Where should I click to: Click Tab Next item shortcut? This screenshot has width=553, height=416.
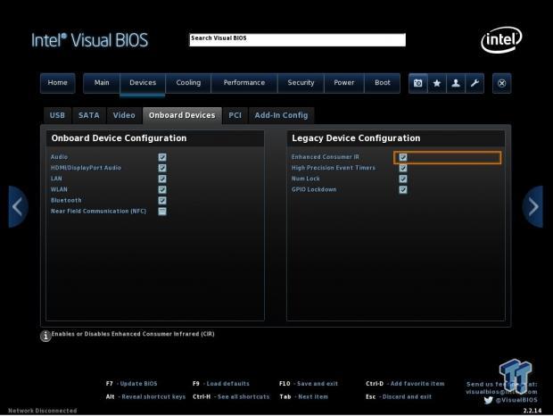pyautogui.click(x=303, y=396)
